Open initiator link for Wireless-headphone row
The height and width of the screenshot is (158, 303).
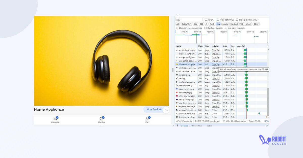pos(216,64)
